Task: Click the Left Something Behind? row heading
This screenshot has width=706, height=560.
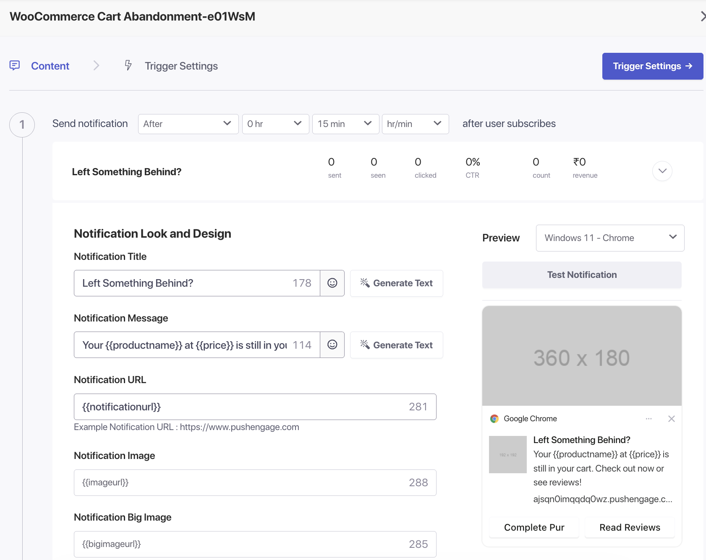Action: pos(126,172)
